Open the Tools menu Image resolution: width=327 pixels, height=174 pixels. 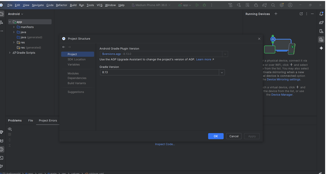[x=90, y=5]
